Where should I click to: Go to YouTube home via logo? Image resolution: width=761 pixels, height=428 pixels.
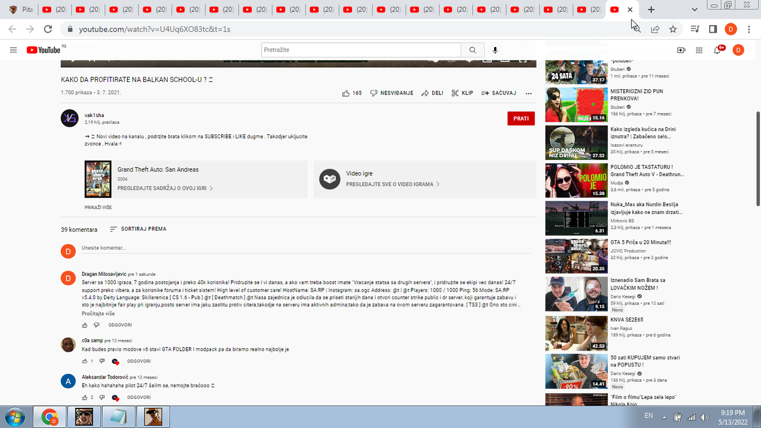tap(44, 50)
